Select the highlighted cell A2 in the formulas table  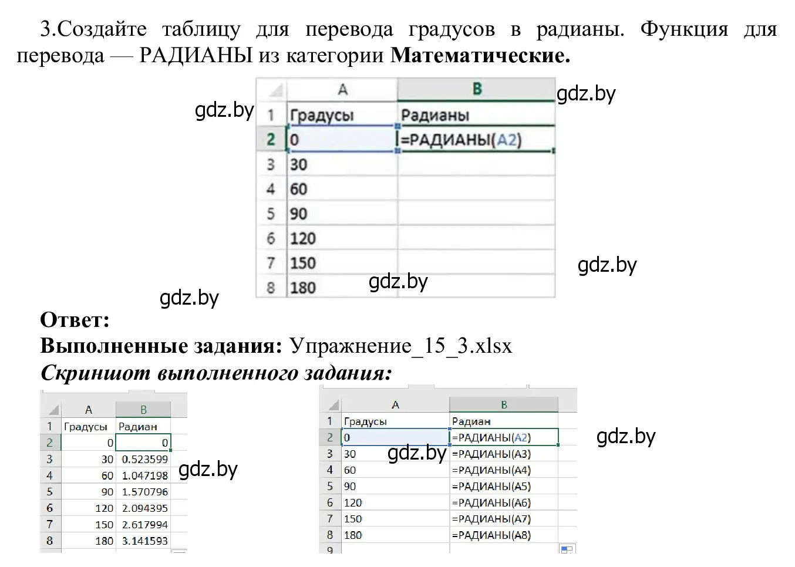[x=395, y=437]
